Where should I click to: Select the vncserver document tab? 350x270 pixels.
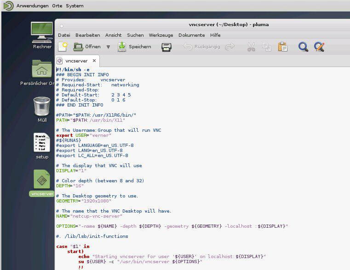tap(76, 61)
